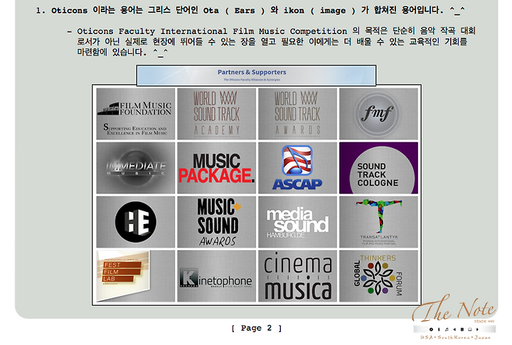Open the Music+Sound Awards logo tile
This screenshot has height=345, width=512.
coord(216,222)
